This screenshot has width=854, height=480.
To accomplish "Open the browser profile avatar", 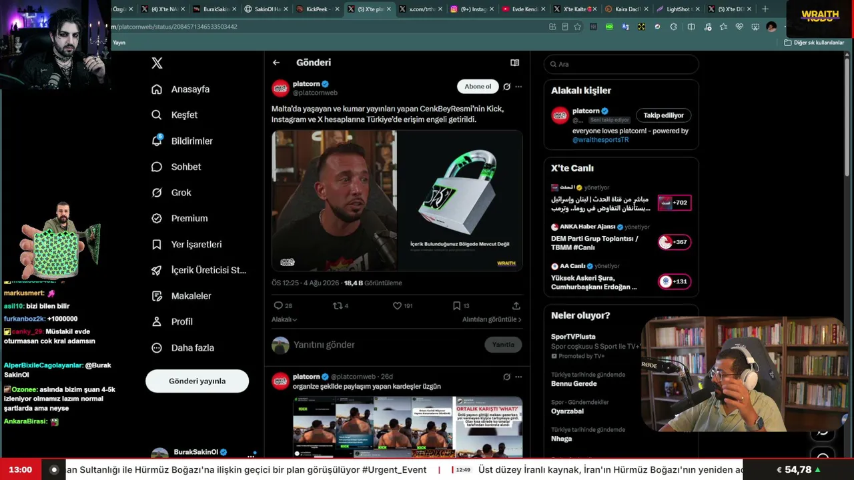I will pos(771,27).
